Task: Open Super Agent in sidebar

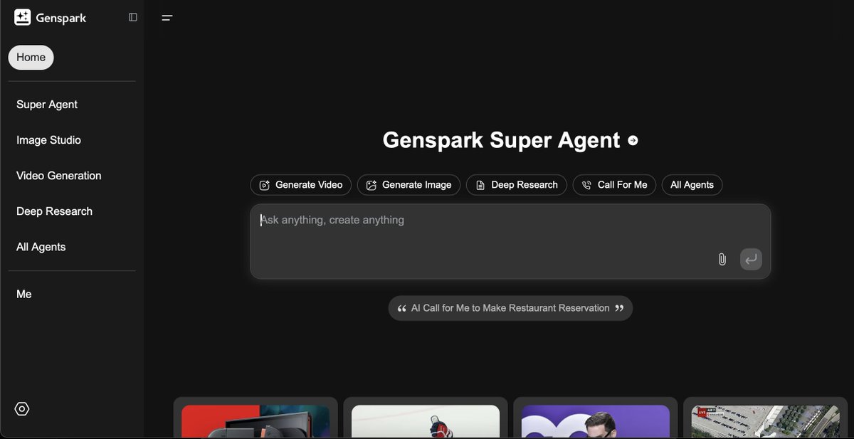Action: 47,105
